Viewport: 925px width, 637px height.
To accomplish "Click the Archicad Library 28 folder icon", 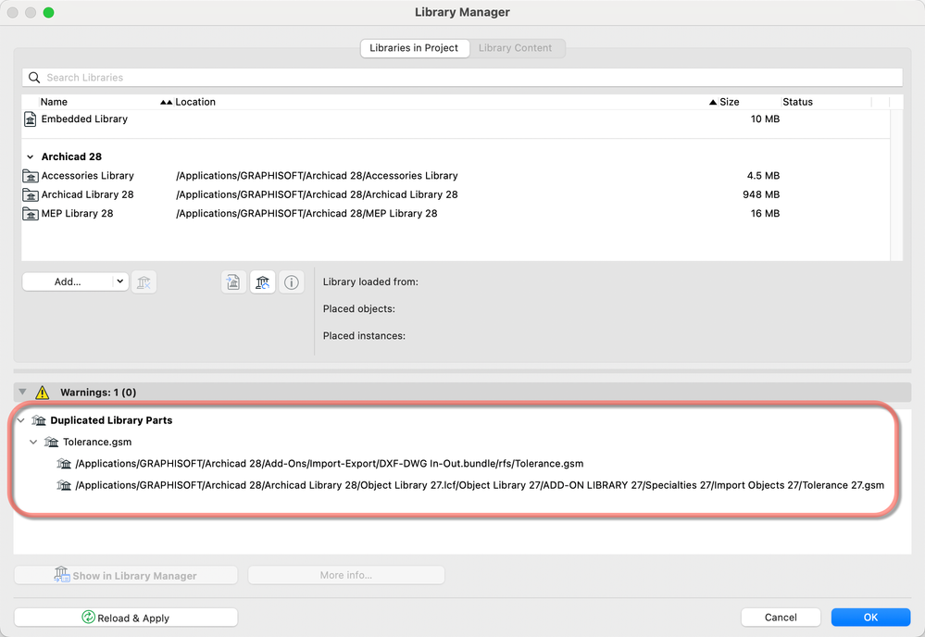I will 30,194.
